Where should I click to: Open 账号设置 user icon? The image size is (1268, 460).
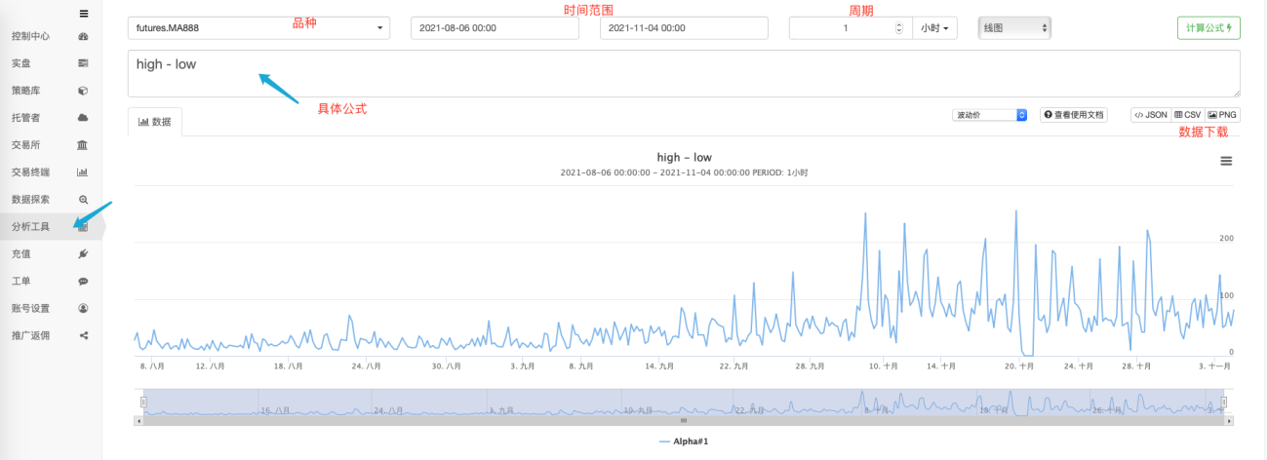pyautogui.click(x=83, y=309)
